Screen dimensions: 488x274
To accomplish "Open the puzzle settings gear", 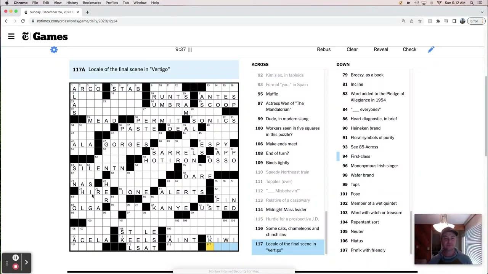I will (54, 50).
